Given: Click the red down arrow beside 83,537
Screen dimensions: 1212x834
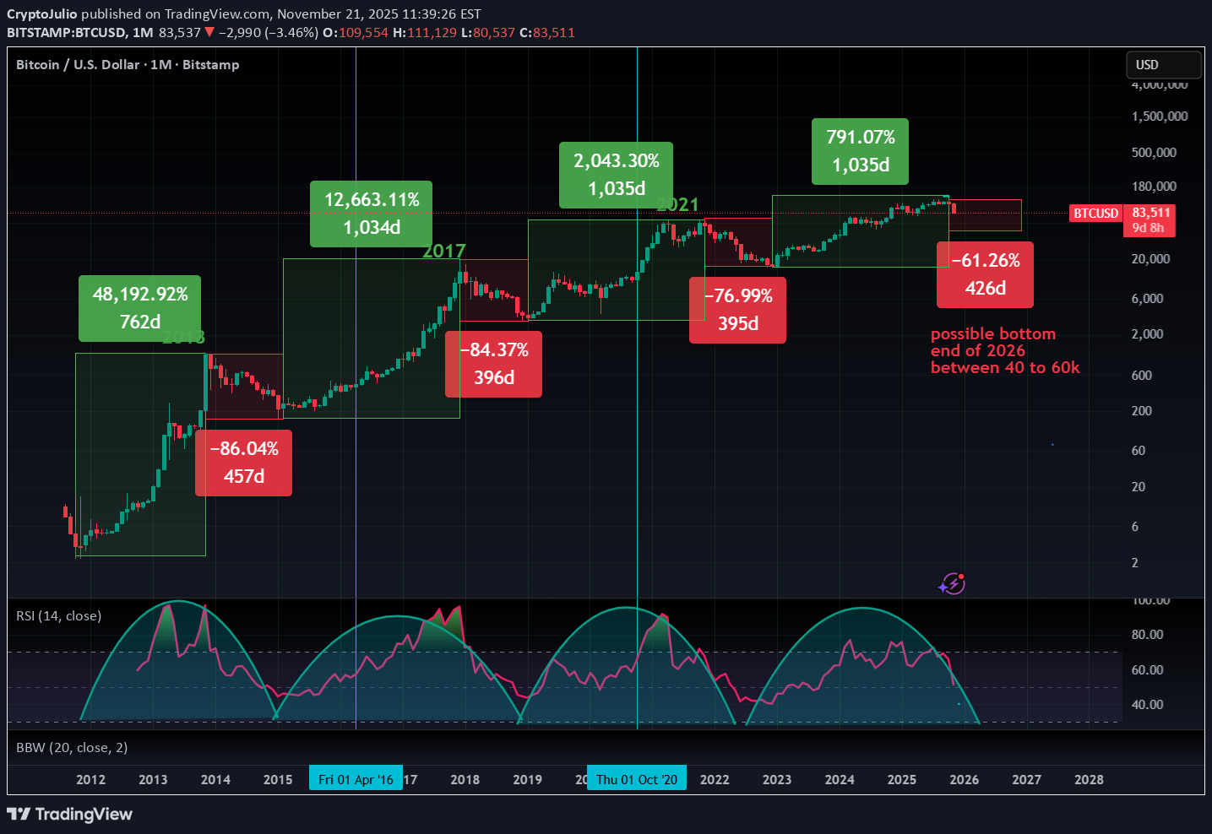Looking at the screenshot, I should (x=209, y=32).
